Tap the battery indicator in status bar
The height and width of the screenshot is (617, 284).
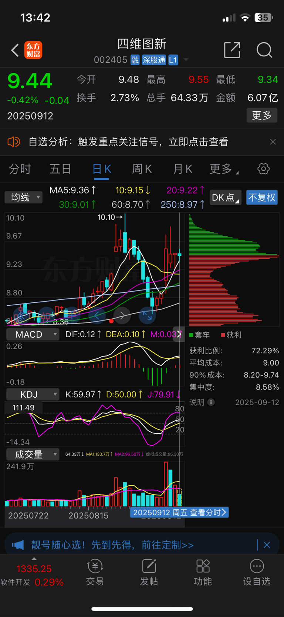(263, 17)
